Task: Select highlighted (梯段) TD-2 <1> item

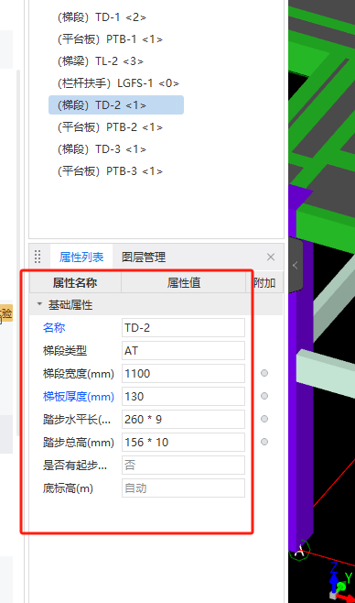Action: 116,105
